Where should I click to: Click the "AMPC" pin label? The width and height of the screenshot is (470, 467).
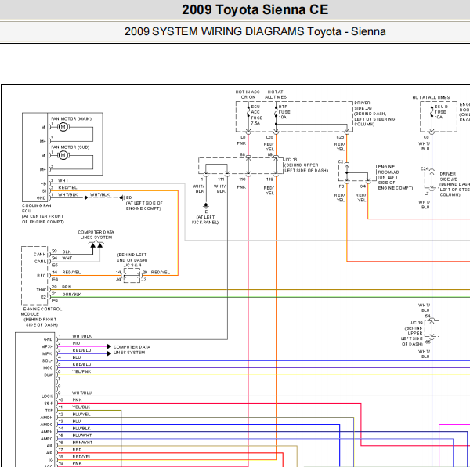click(47, 439)
